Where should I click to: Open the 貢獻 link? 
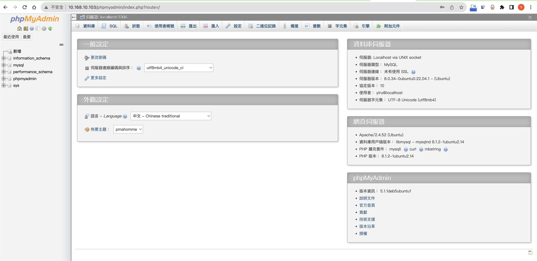(363, 212)
